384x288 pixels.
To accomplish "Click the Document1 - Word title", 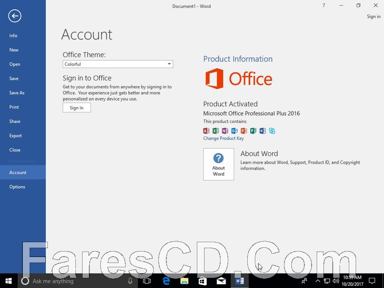I will 191,6.
